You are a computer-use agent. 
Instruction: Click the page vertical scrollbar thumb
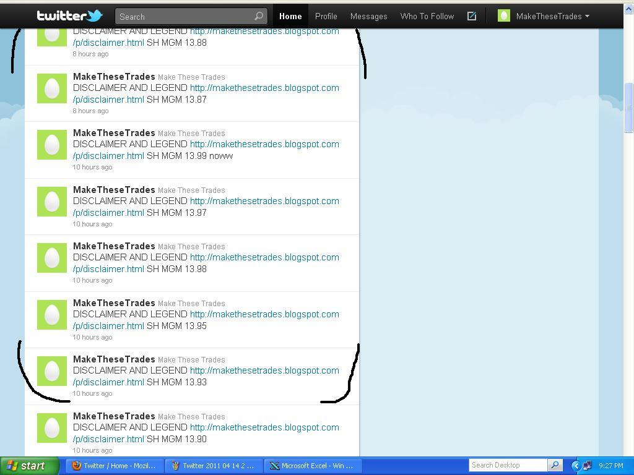point(628,108)
